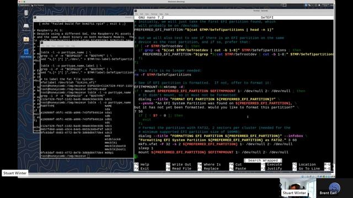Click the 'GNU nano 7.2' header text
The image size is (353, 198).
click(x=151, y=18)
